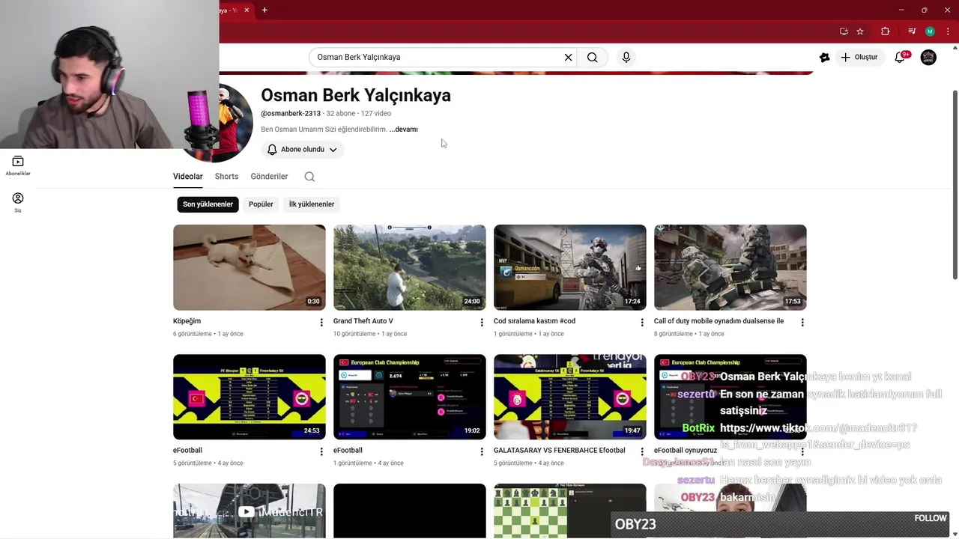Viewport: 959px width, 539px height.
Task: Open Call of duty mobile dualsense thumbnail
Action: [730, 267]
